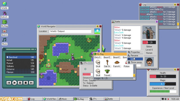The image size is (180, 101).
Task: Collapse World Navigator with yellow arrow
Action: [x=97, y=26]
